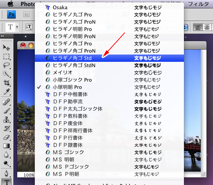The image size is (213, 185).
Task: Choose ヒラギノ丸ゴ ProN font
Action: (x=109, y=22)
